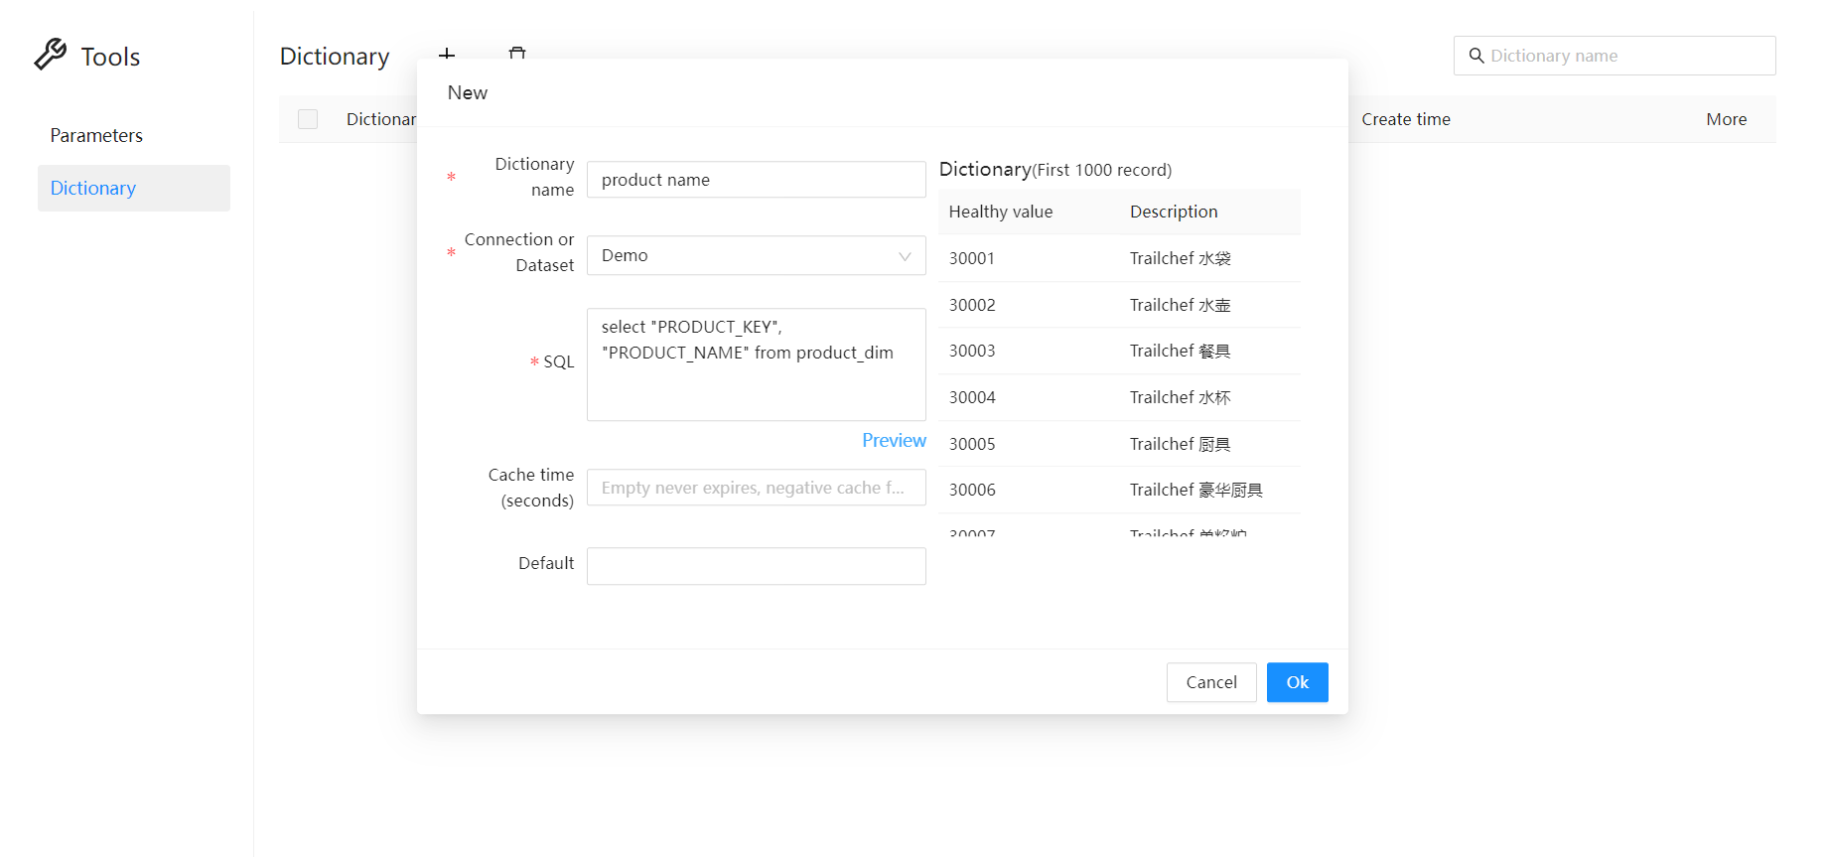1826x859 pixels.
Task: Click the Trailchef 厨具 description cell
Action: 1181,444
